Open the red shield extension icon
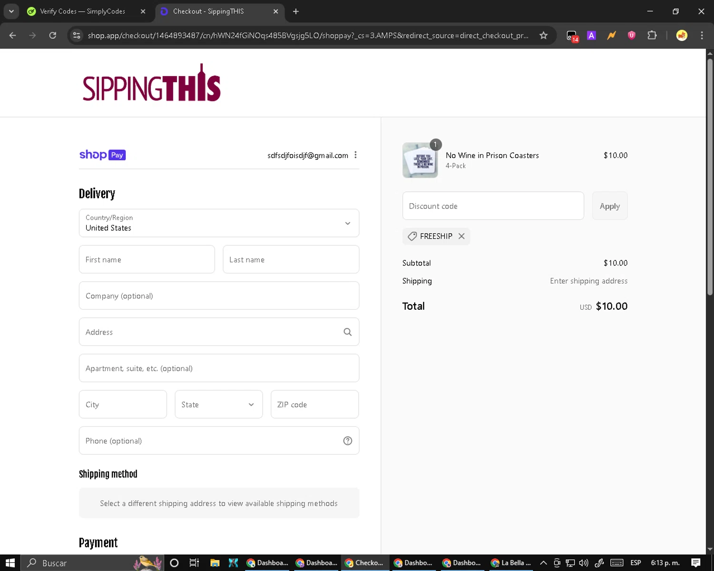 pos(632,35)
